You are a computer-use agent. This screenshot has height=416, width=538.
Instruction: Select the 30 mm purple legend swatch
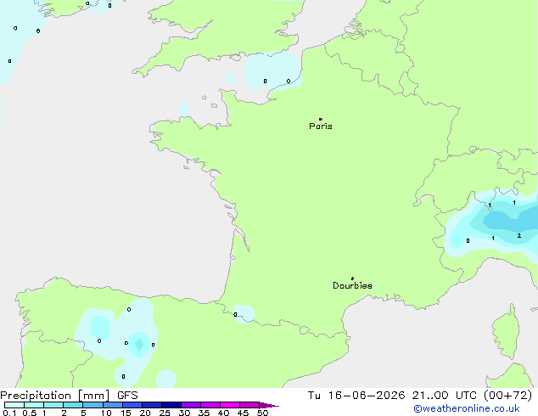191,405
